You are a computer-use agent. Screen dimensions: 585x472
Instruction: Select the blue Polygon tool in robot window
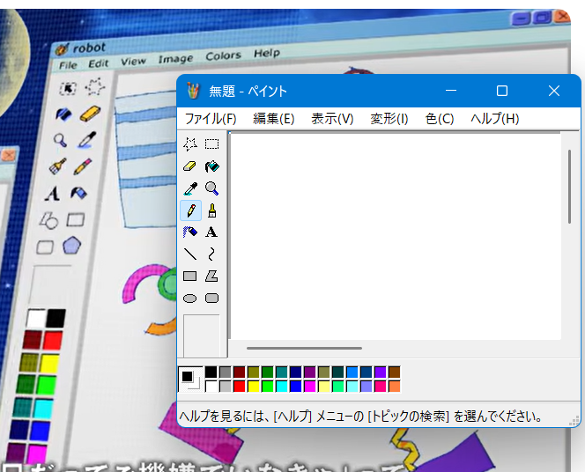point(72,246)
